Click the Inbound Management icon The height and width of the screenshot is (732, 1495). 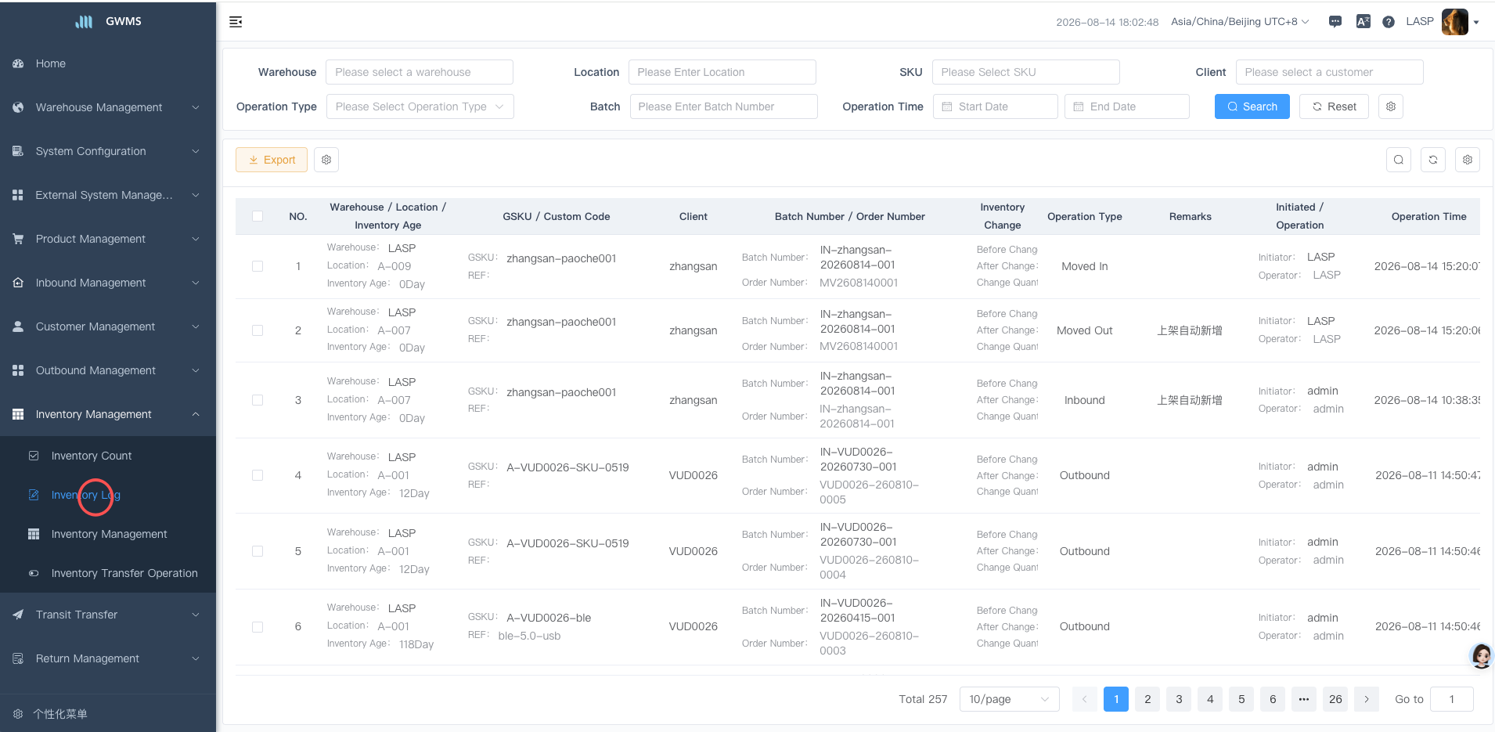(x=18, y=283)
